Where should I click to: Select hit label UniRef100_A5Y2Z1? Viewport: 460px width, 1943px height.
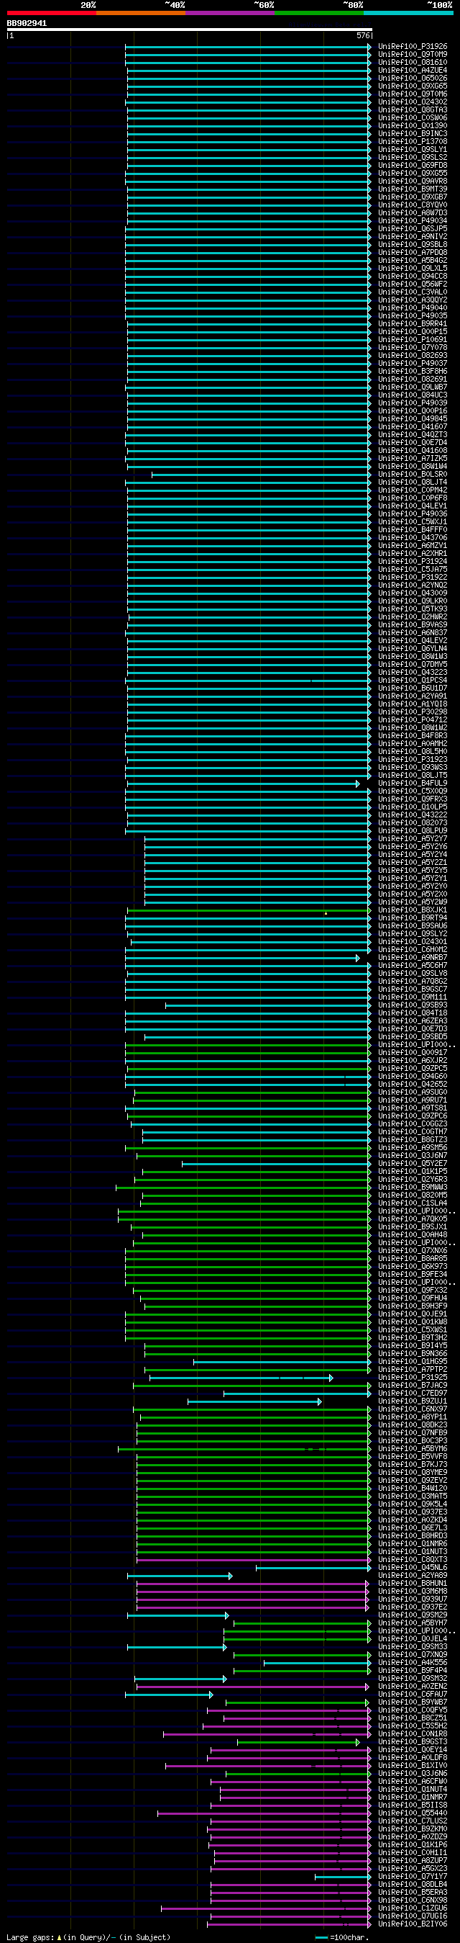pyautogui.click(x=413, y=862)
